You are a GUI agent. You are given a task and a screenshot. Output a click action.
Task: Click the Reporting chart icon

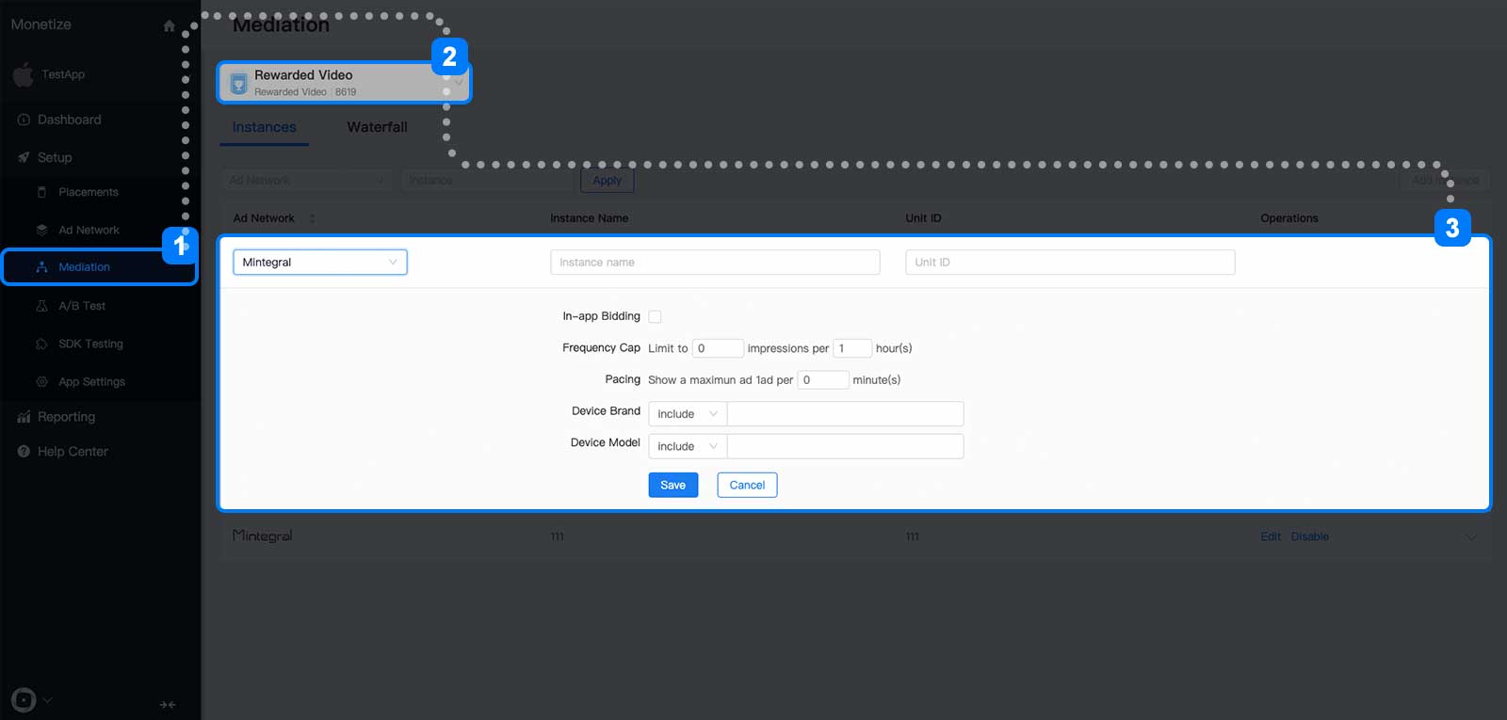[x=24, y=417]
